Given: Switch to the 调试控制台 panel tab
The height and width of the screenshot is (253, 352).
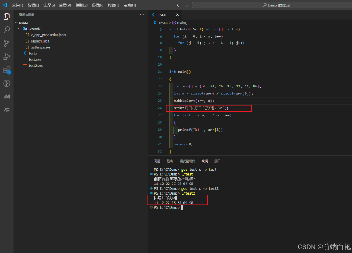Looking at the screenshot, I should pos(187,161).
